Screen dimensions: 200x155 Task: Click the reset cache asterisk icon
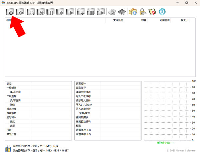[x=60, y=12]
